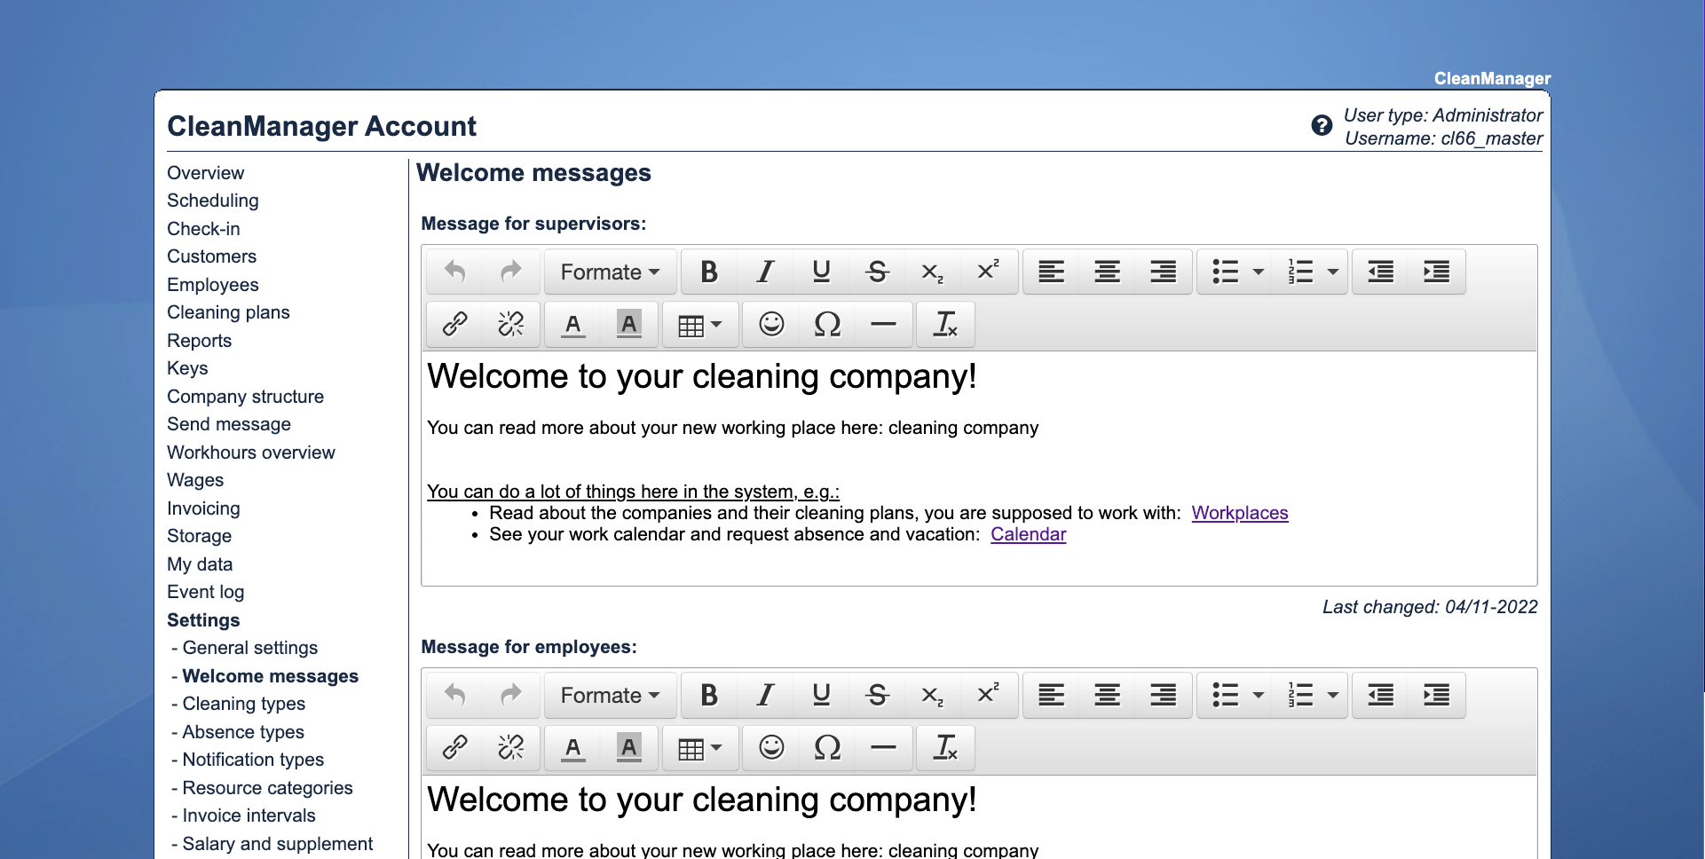Viewport: 1705px width, 859px height.
Task: Follow the Workplaces link in supervisors message
Action: [x=1239, y=513]
